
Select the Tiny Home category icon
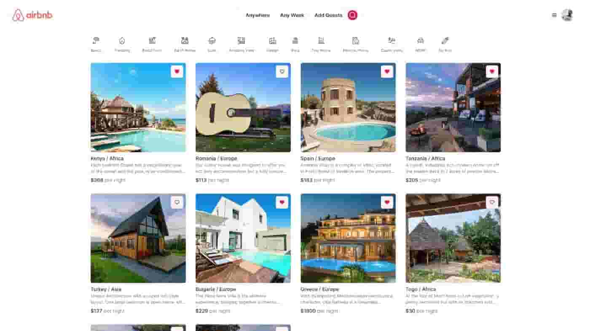click(x=321, y=41)
